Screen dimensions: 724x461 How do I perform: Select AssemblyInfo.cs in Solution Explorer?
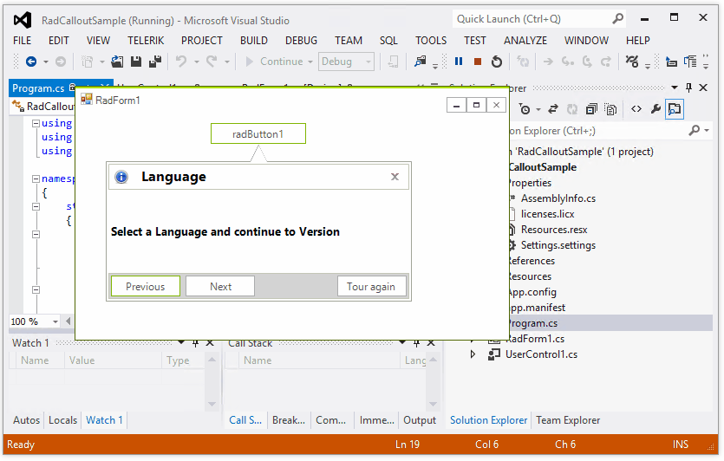coord(558,198)
